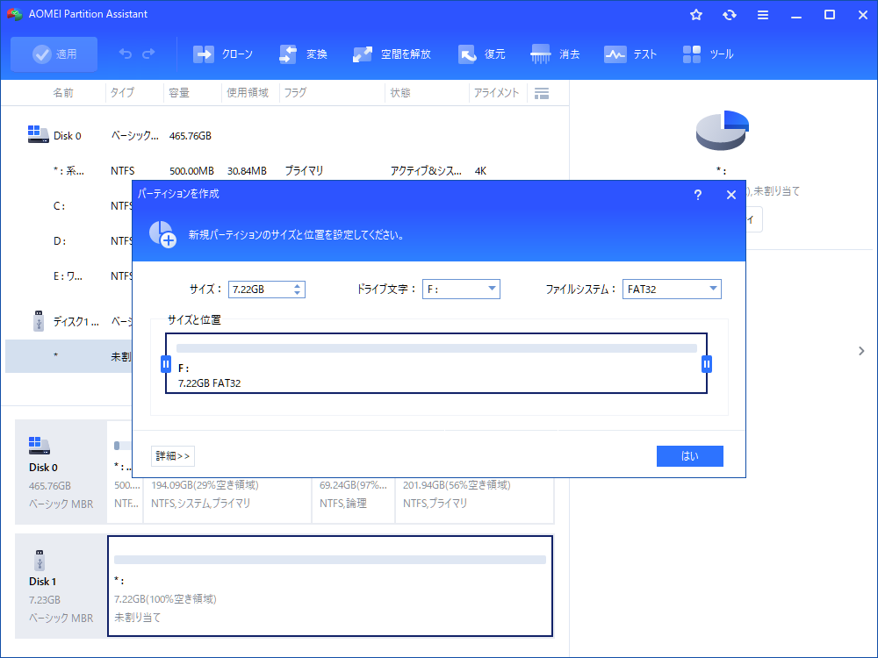Open the column layout options icon
The width and height of the screenshot is (878, 658).
click(542, 94)
